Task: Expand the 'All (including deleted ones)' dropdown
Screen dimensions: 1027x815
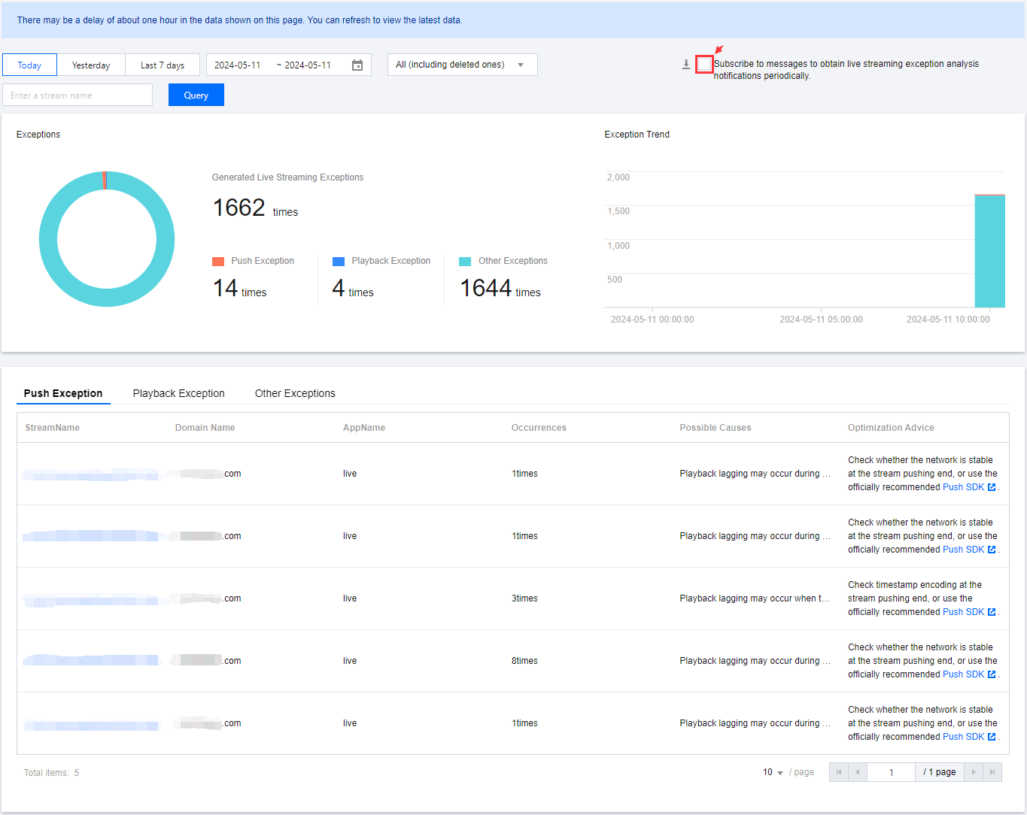Action: [462, 65]
